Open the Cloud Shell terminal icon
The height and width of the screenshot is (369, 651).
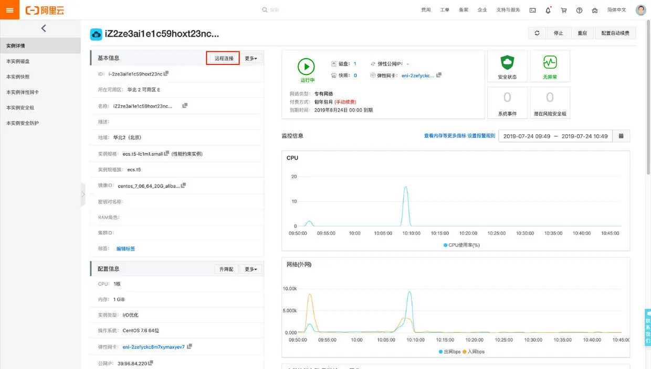pyautogui.click(x=532, y=10)
